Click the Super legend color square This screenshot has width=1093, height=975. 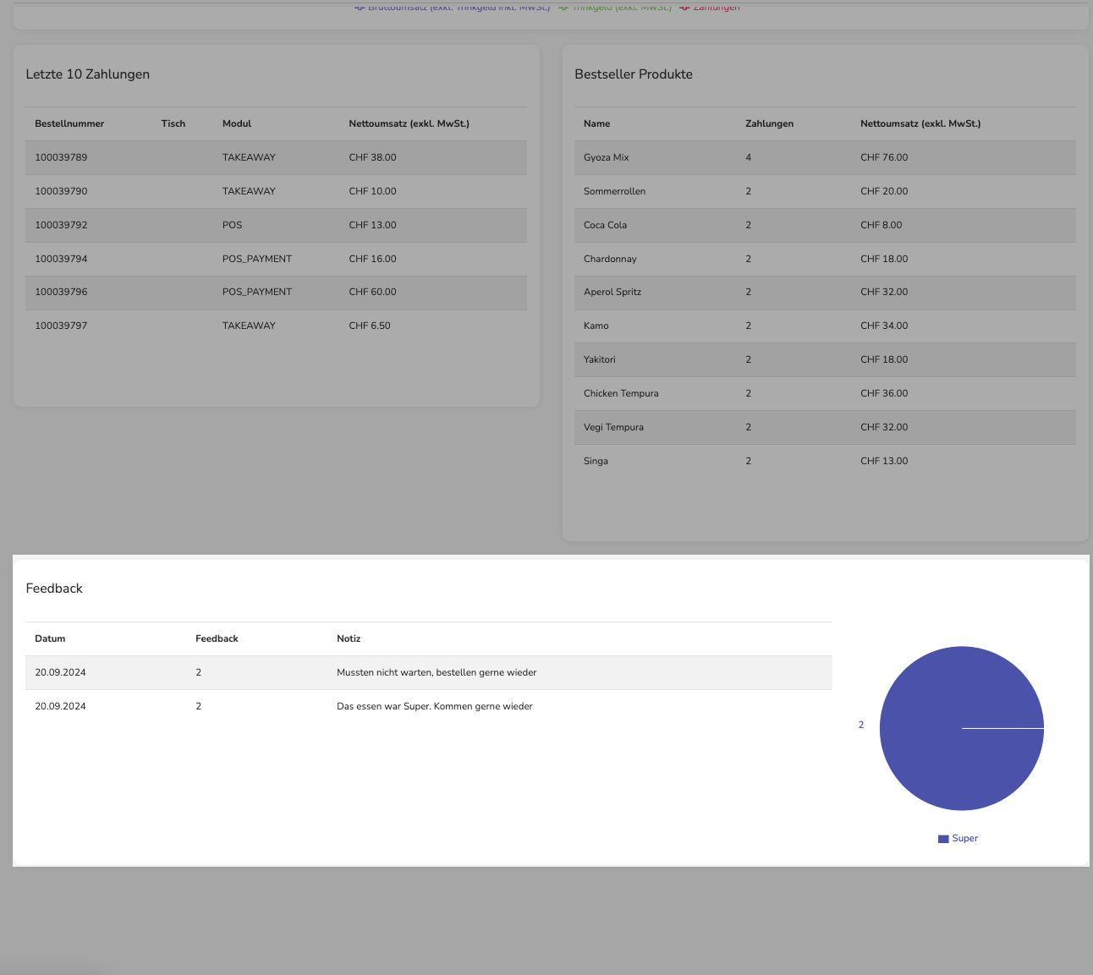943,839
